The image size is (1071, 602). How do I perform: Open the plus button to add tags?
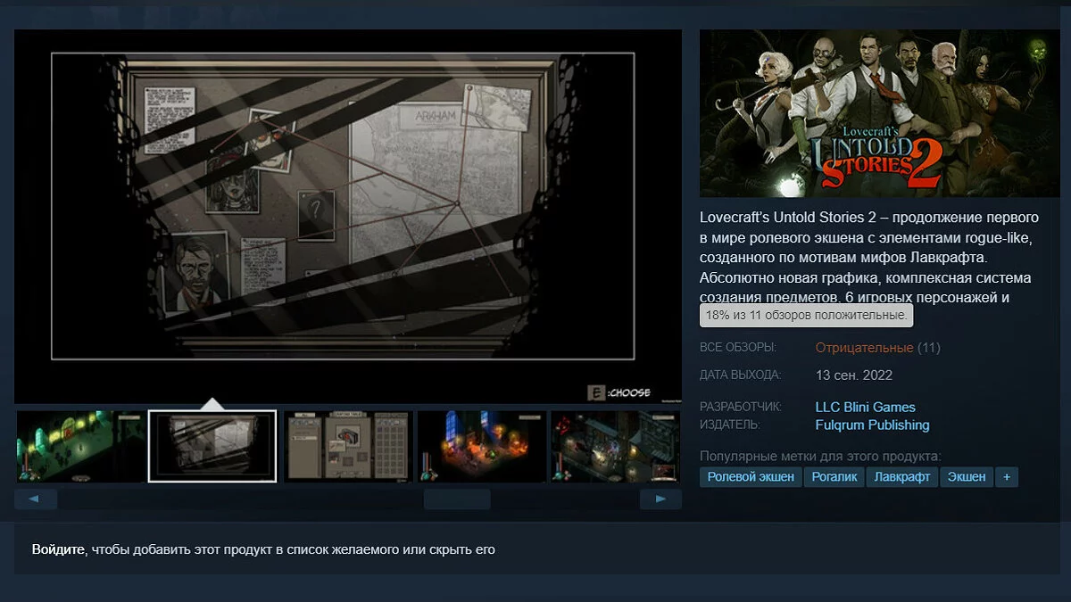(x=1007, y=477)
